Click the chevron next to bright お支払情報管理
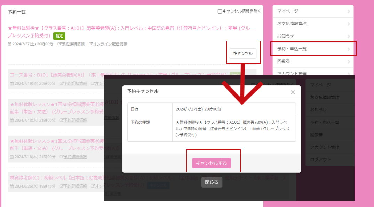The width and height of the screenshot is (374, 207). click(x=348, y=24)
